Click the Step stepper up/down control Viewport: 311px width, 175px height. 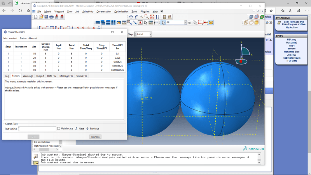[136, 34]
